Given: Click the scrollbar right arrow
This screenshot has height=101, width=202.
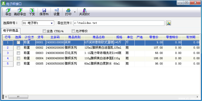Looking at the screenshot, I should (x=197, y=97).
